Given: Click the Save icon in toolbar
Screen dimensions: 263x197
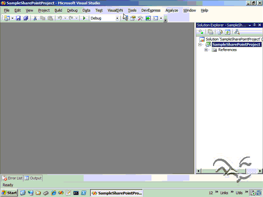Looking at the screenshot, I should tap(18, 18).
